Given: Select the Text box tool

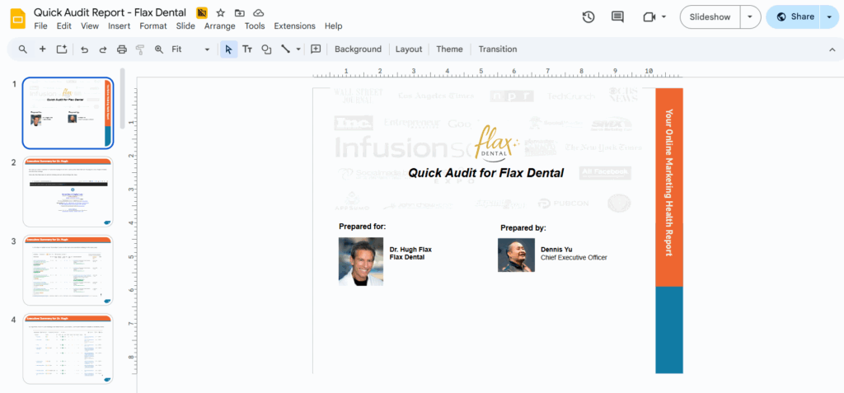Looking at the screenshot, I should click(x=247, y=49).
